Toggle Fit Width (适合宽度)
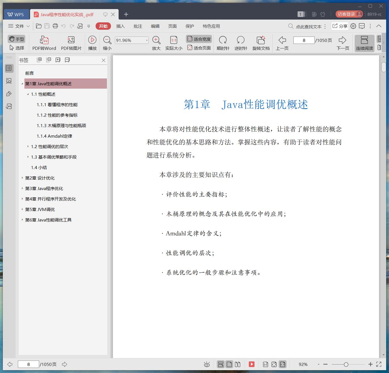Image resolution: width=389 pixels, height=373 pixels. click(x=199, y=39)
